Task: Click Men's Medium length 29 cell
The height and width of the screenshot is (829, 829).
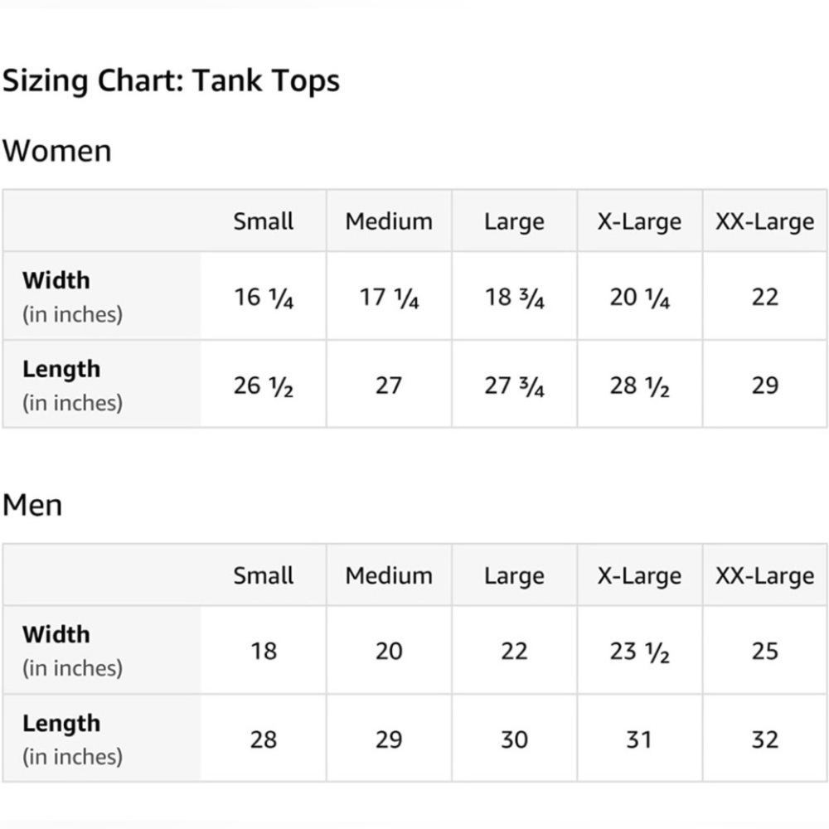Action: (389, 739)
